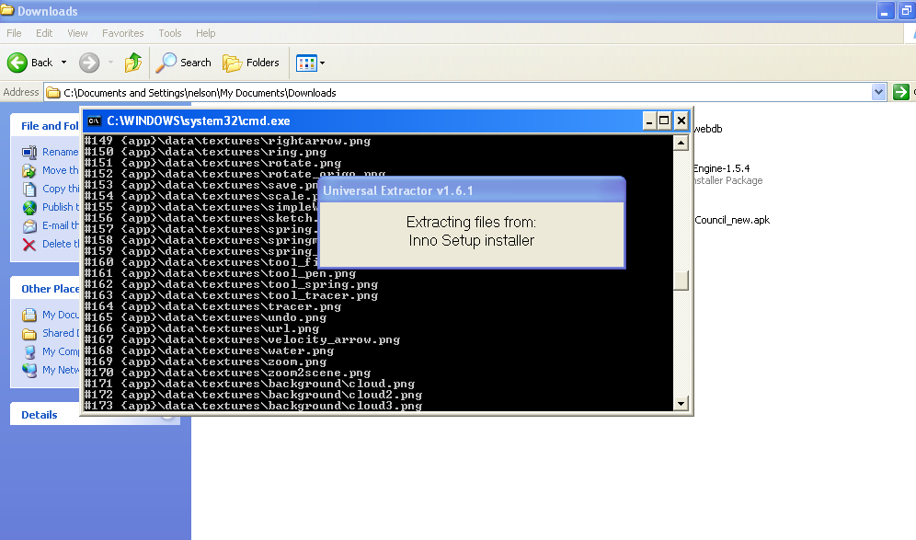Toggle the Folders pane
The image size is (916, 540).
tap(251, 63)
